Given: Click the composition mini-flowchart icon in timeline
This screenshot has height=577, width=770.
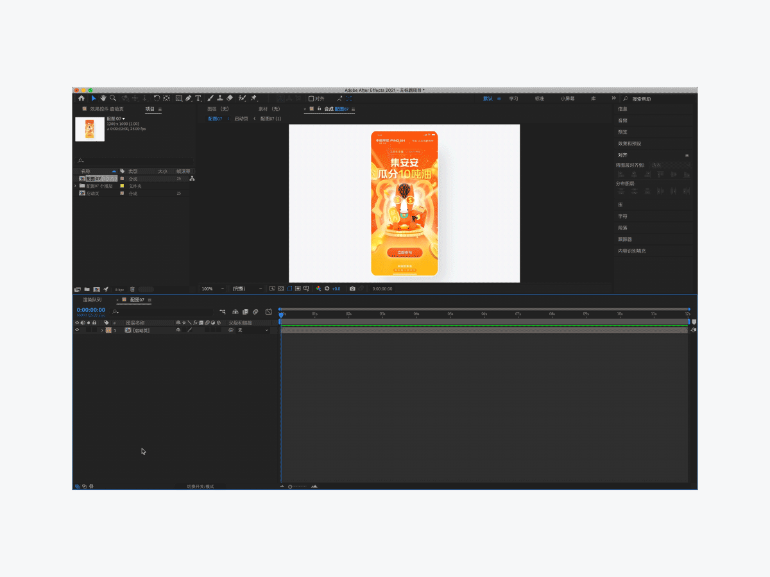Looking at the screenshot, I should (223, 312).
